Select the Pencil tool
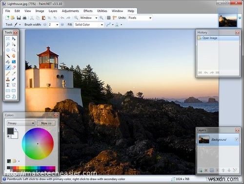This screenshot has width=244, height=184. [x=8, y=73]
